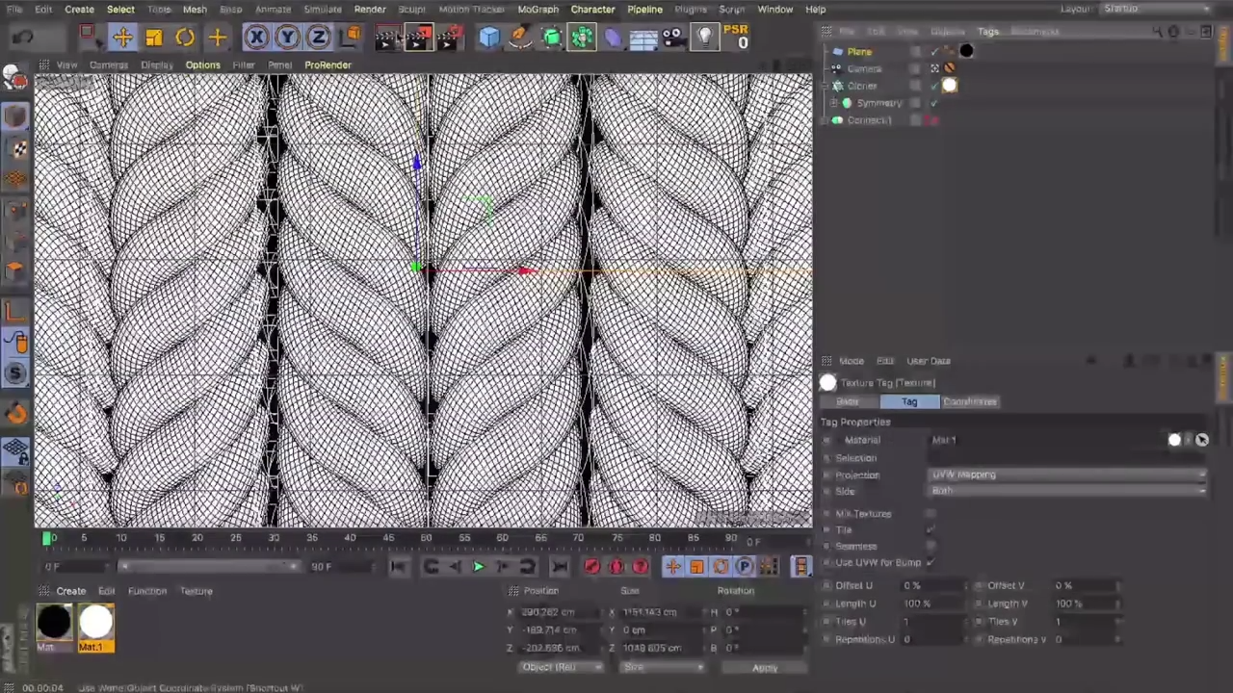This screenshot has width=1233, height=693.
Task: Expand the Symmetry object hierarchy
Action: (x=833, y=102)
